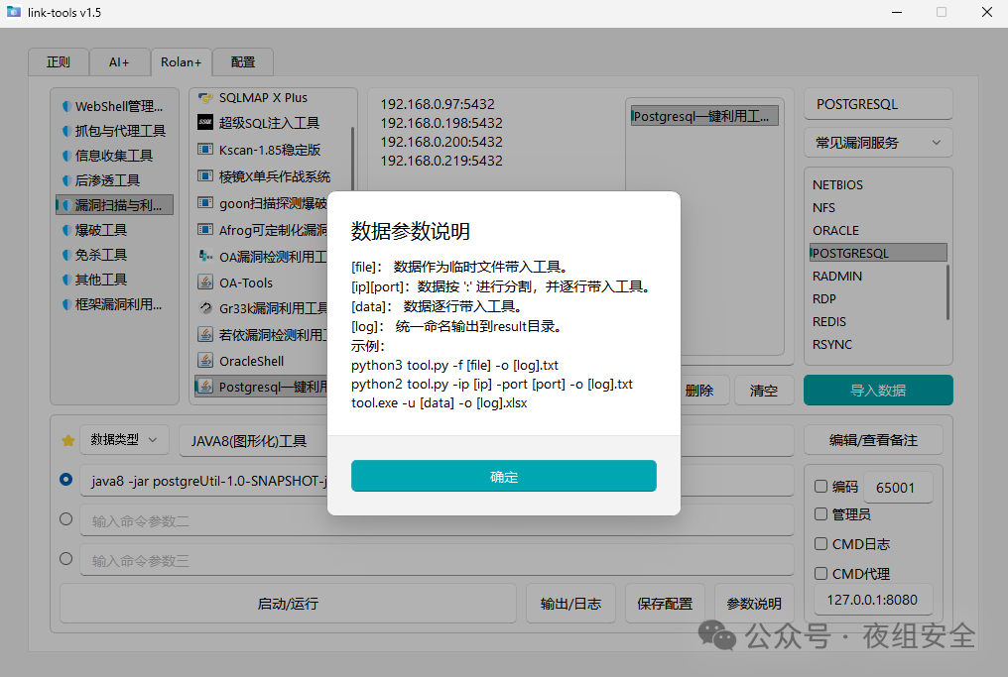Toggle the 管理员 checkbox

[x=820, y=514]
